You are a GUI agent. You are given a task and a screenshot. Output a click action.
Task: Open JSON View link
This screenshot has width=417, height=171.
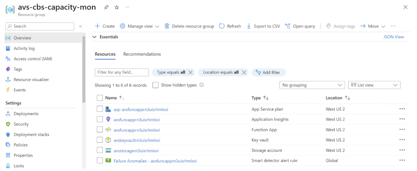(x=393, y=37)
